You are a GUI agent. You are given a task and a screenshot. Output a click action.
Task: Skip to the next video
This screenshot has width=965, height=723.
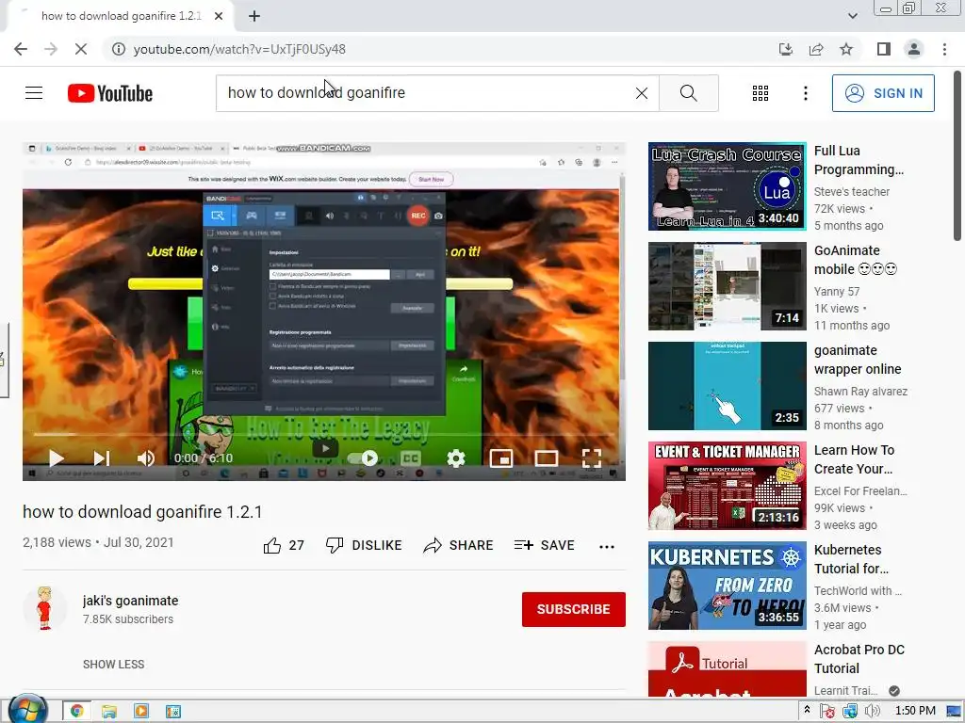[102, 458]
